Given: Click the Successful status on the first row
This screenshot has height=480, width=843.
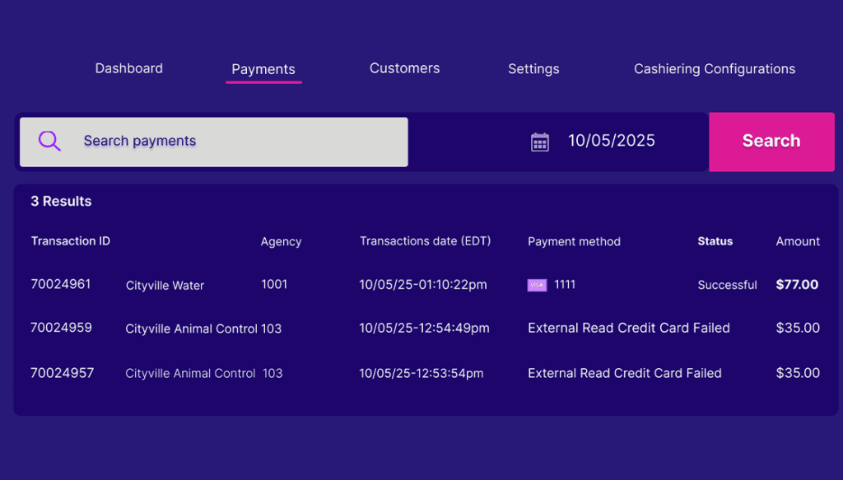Looking at the screenshot, I should (x=727, y=285).
